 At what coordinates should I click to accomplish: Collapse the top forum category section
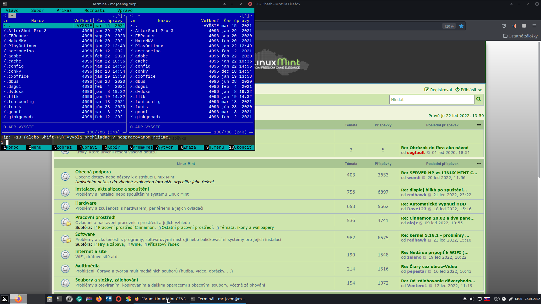pyautogui.click(x=479, y=125)
